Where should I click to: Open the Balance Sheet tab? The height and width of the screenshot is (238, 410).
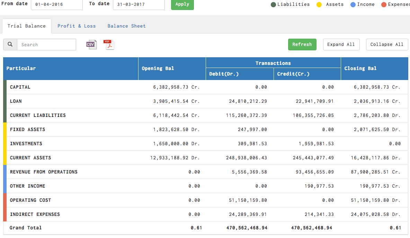[x=126, y=26]
